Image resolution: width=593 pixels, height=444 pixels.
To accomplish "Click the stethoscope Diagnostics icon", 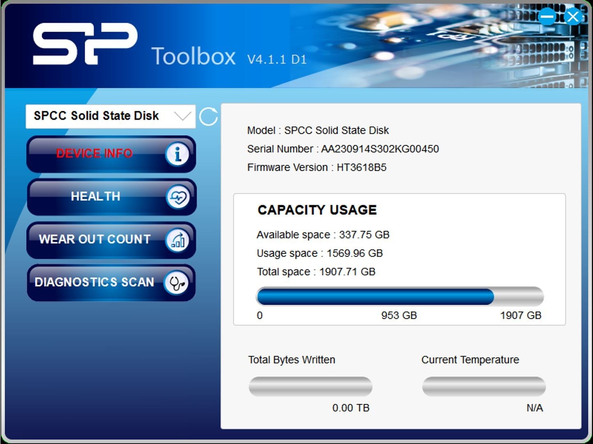I will point(176,283).
